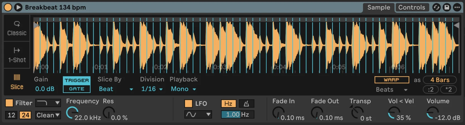Open the Slice By Beat dropdown
The width and height of the screenshot is (465, 125).
(x=116, y=89)
